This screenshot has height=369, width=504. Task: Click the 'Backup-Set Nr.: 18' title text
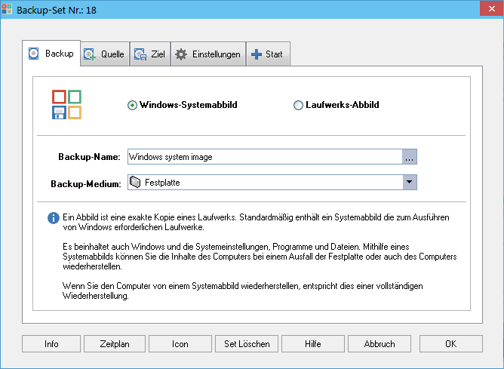(x=57, y=10)
